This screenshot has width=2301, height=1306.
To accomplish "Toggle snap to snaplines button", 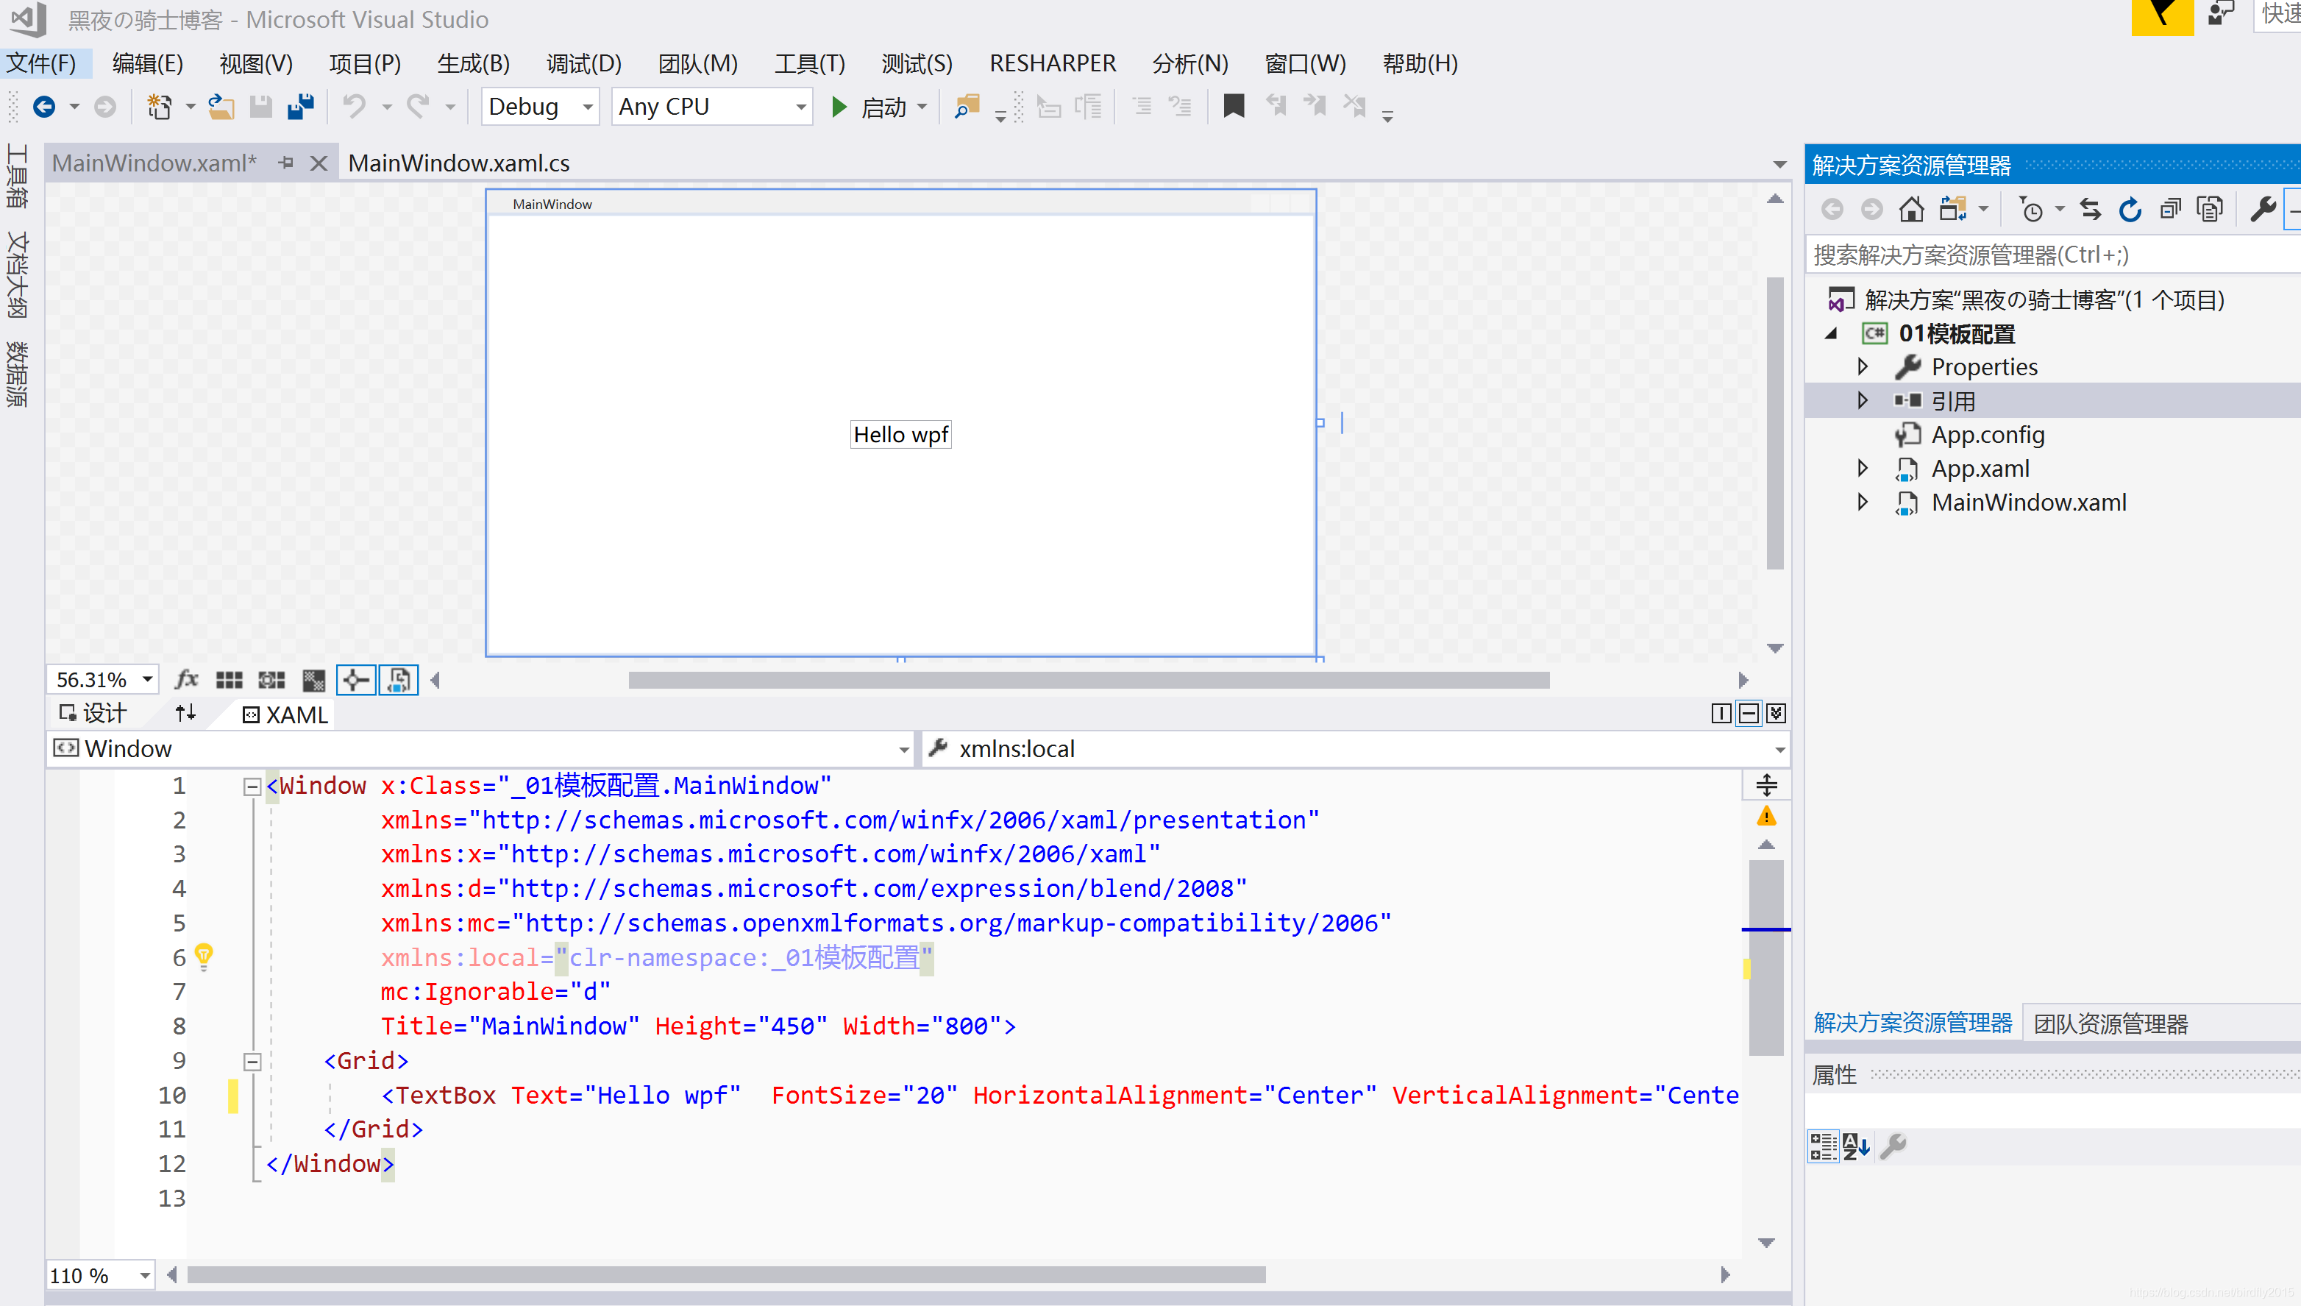I will point(356,681).
